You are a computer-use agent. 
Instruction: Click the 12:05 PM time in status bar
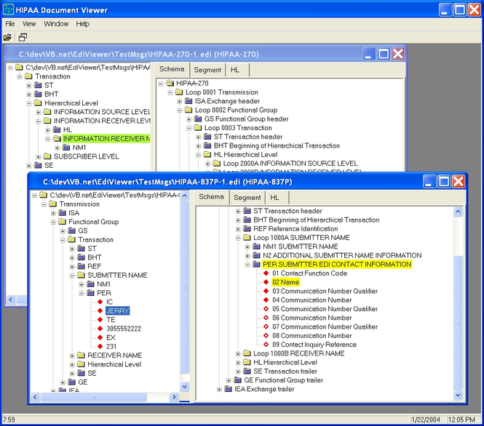tap(461, 419)
